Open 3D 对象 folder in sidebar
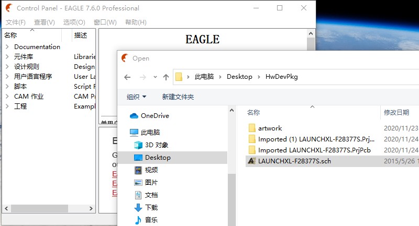Viewport: 419px width, 226px height. (x=151, y=145)
